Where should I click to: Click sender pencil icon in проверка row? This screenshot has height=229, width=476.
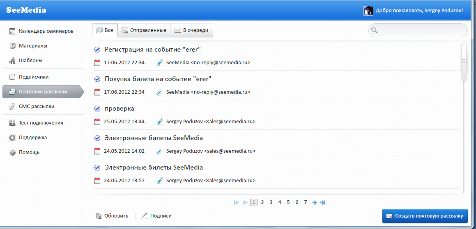160,122
